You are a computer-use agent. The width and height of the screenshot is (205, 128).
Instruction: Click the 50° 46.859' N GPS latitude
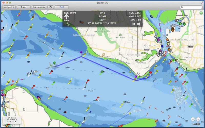(12, 120)
